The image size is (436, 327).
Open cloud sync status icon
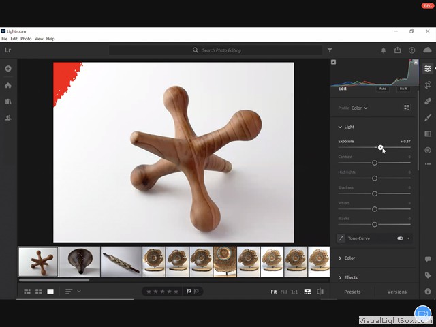[427, 50]
